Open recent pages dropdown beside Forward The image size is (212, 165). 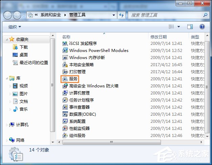[x=24, y=15]
